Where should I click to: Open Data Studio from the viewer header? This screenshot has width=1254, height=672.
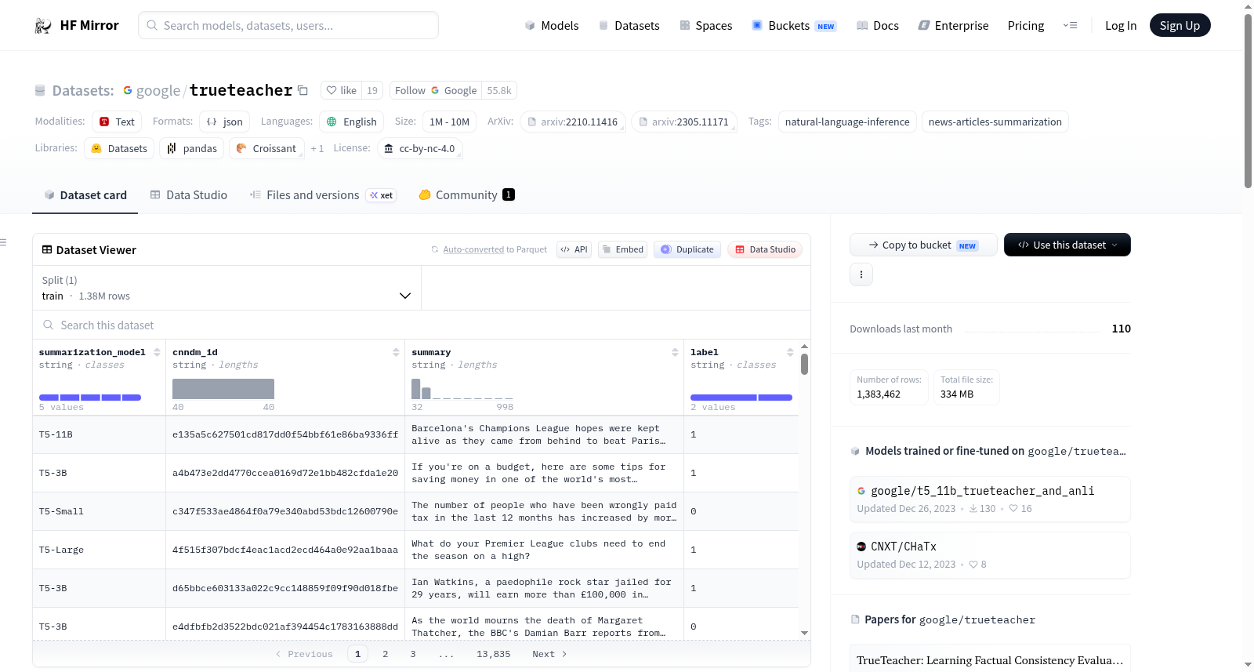[x=765, y=249]
